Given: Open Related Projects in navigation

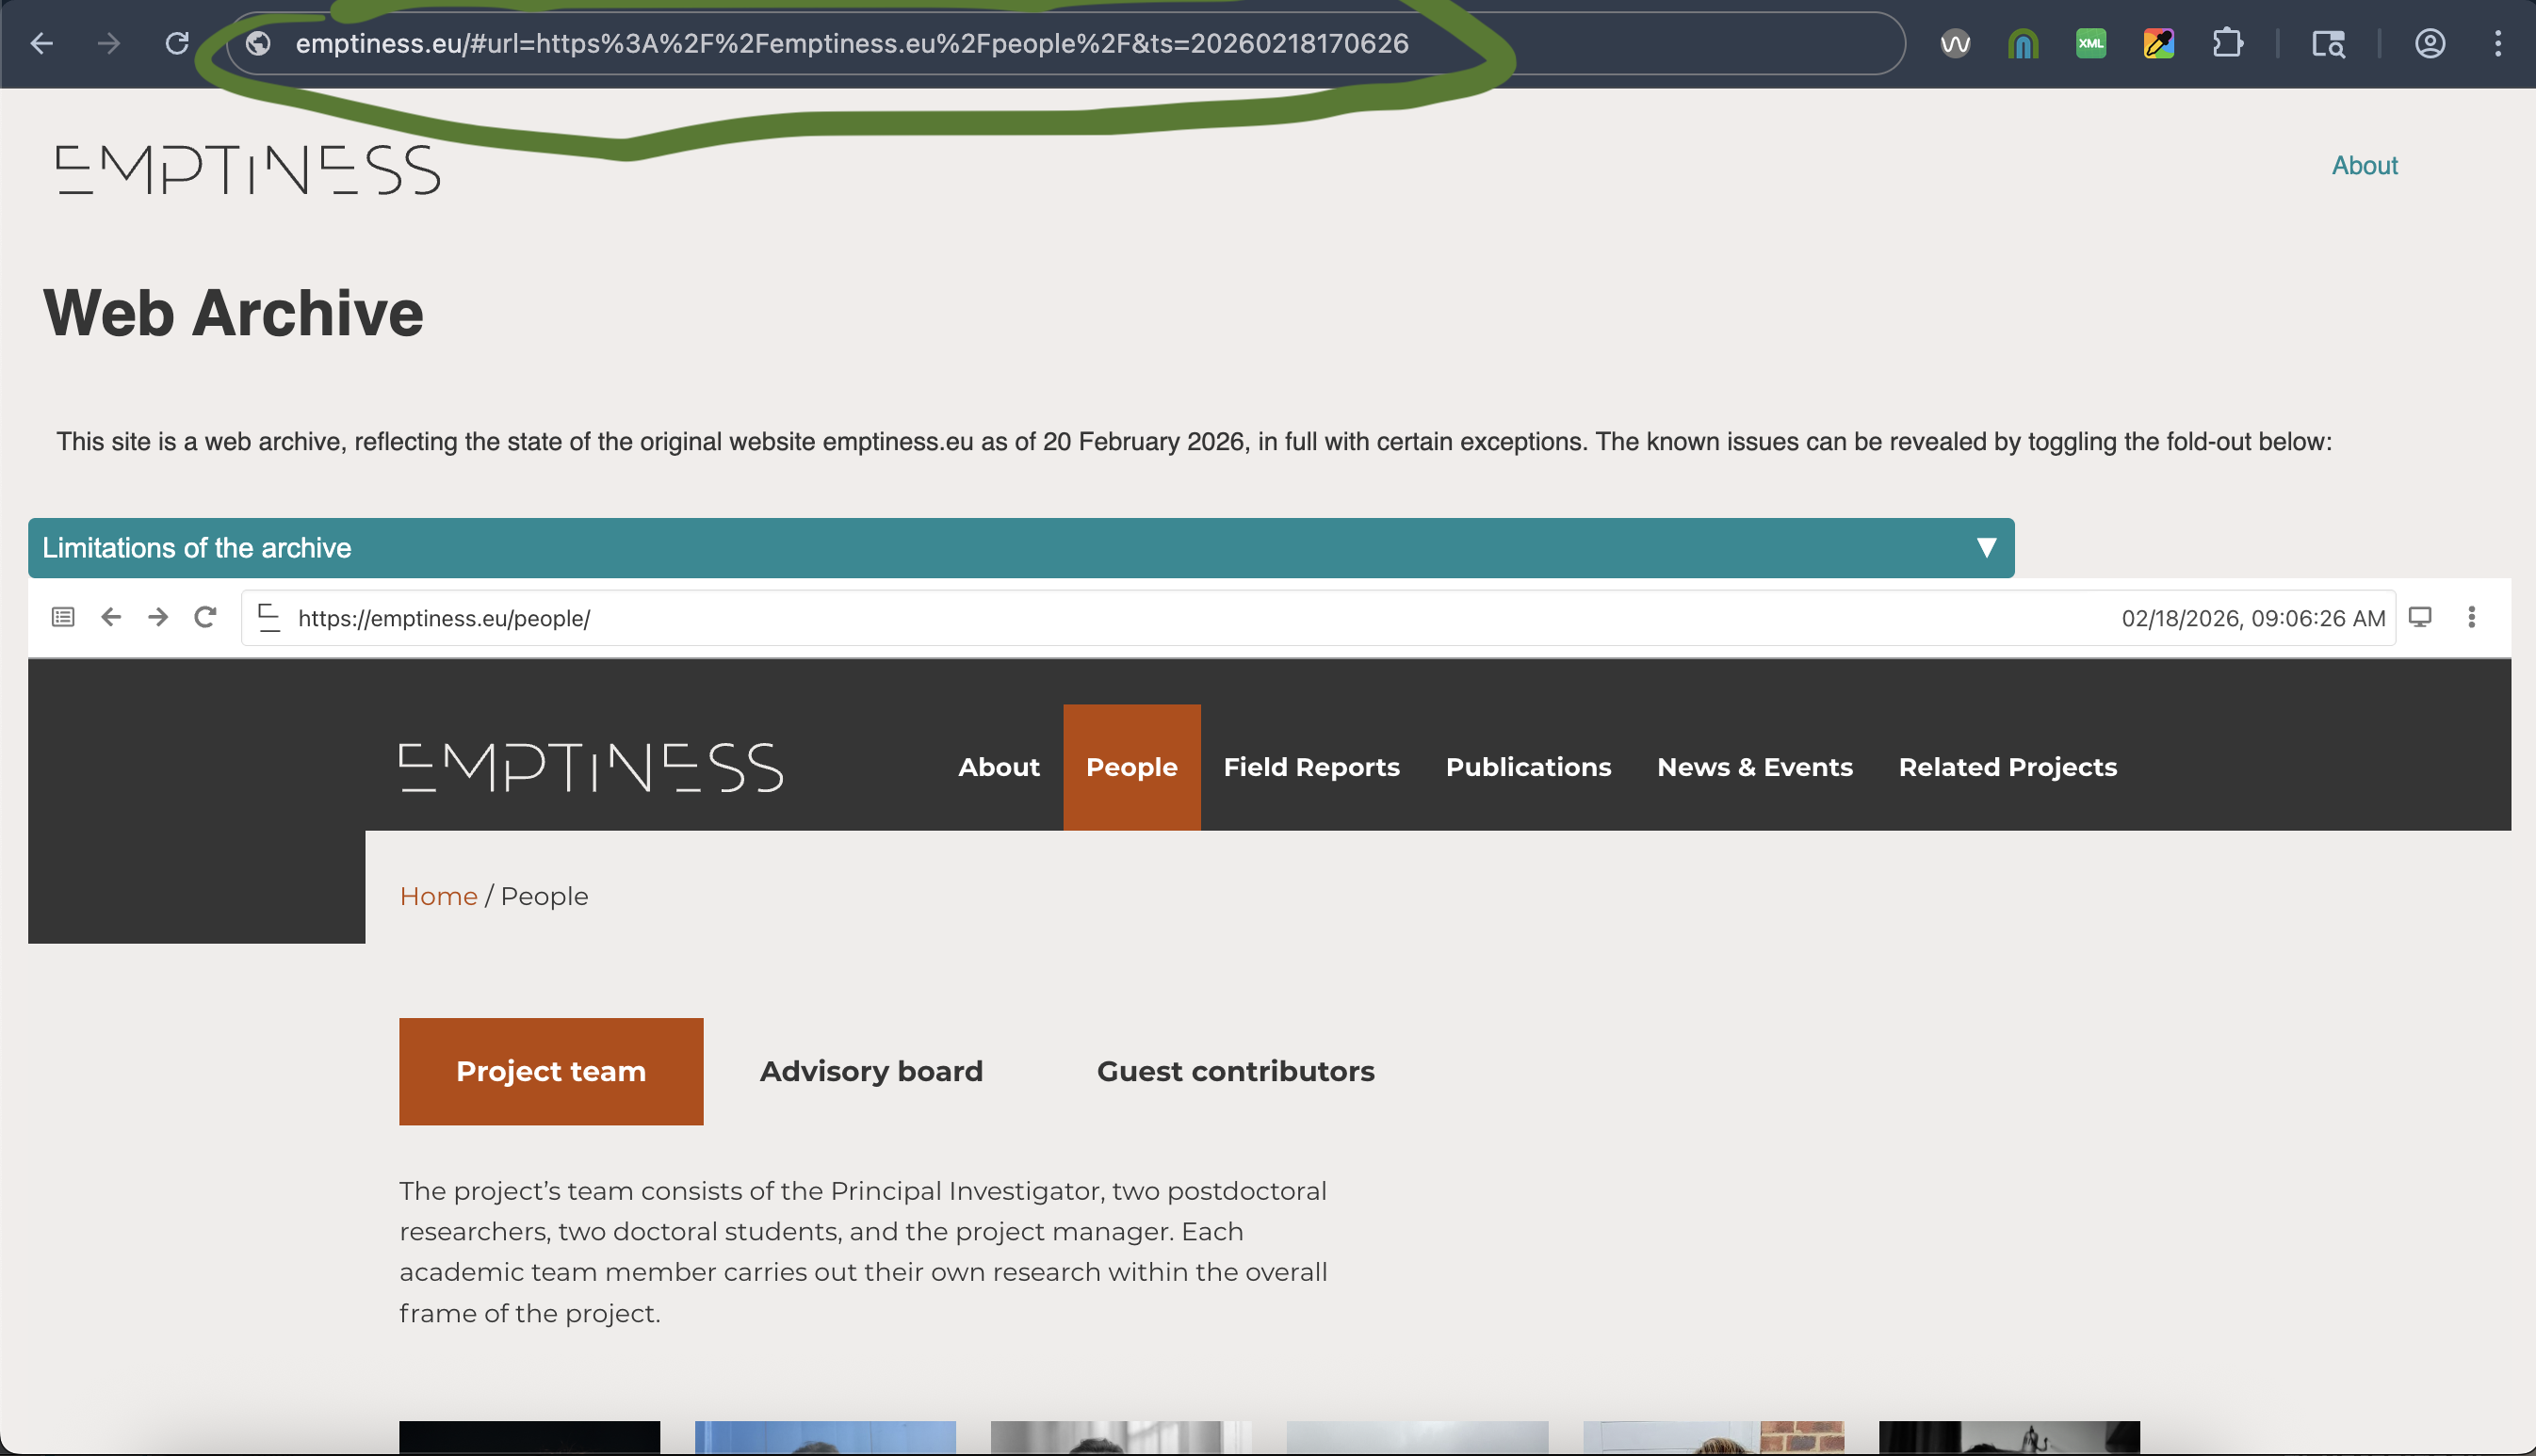Looking at the screenshot, I should 2008,767.
